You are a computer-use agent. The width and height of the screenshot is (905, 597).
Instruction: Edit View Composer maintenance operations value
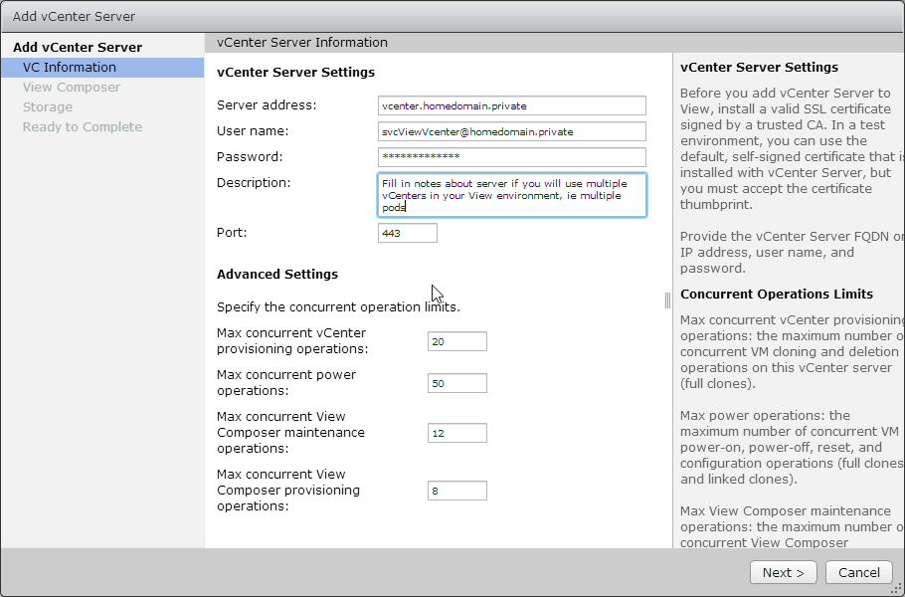tap(457, 433)
